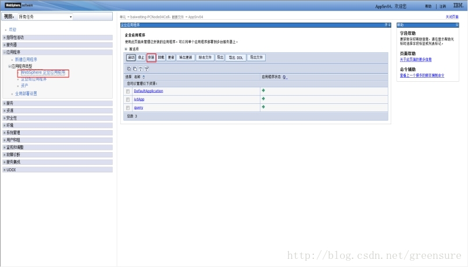Click the 导出 DDL button
The image size is (468, 267).
tap(236, 57)
